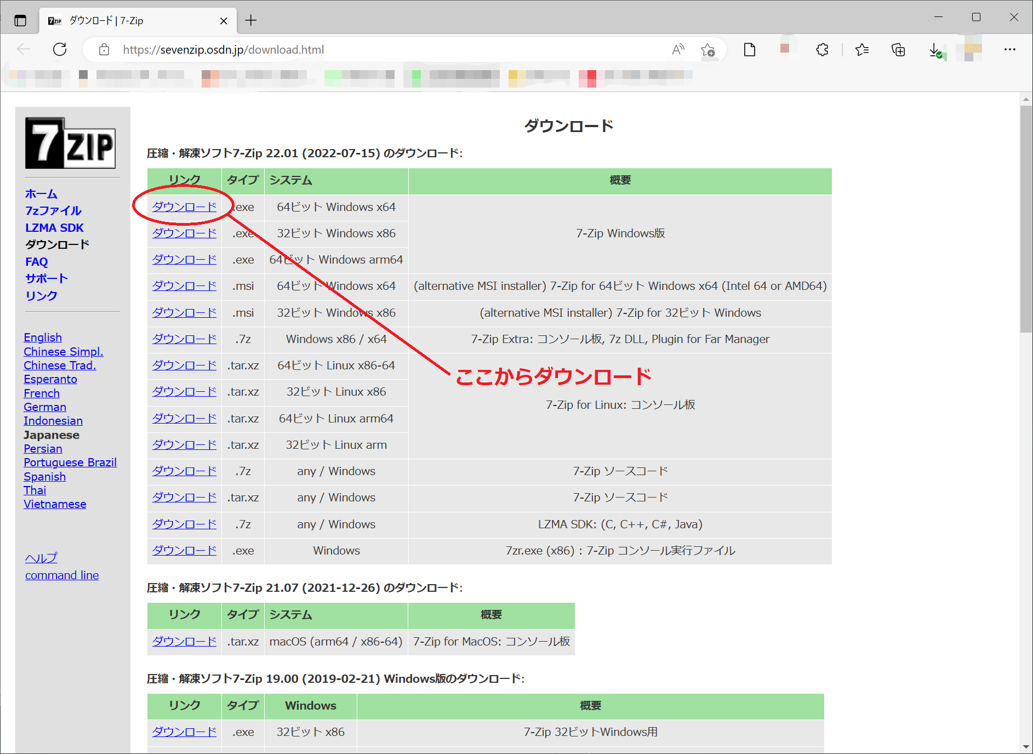This screenshot has height=754, width=1033.
Task: Download 32-bit Windows x86 .msi installer
Action: coord(184,312)
